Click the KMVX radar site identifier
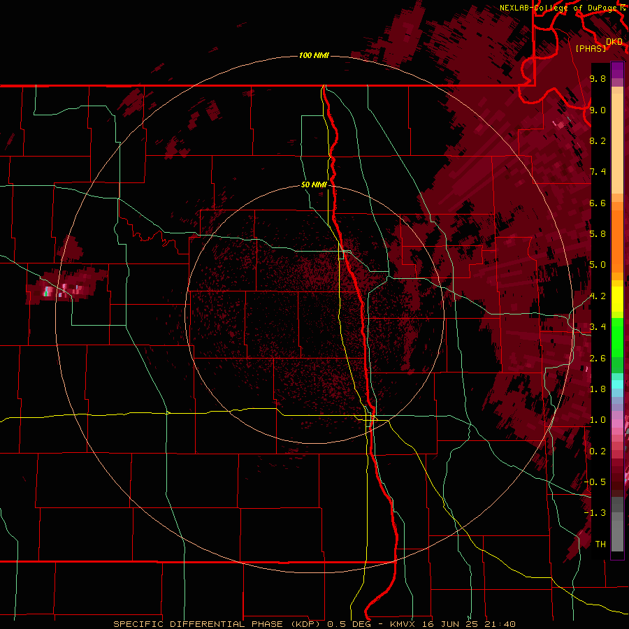This screenshot has width=629, height=629. click(402, 624)
